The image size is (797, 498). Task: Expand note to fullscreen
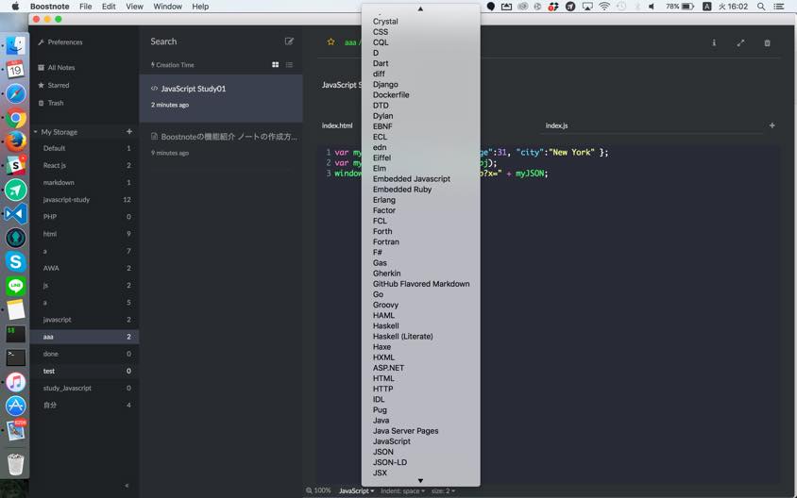tap(740, 42)
